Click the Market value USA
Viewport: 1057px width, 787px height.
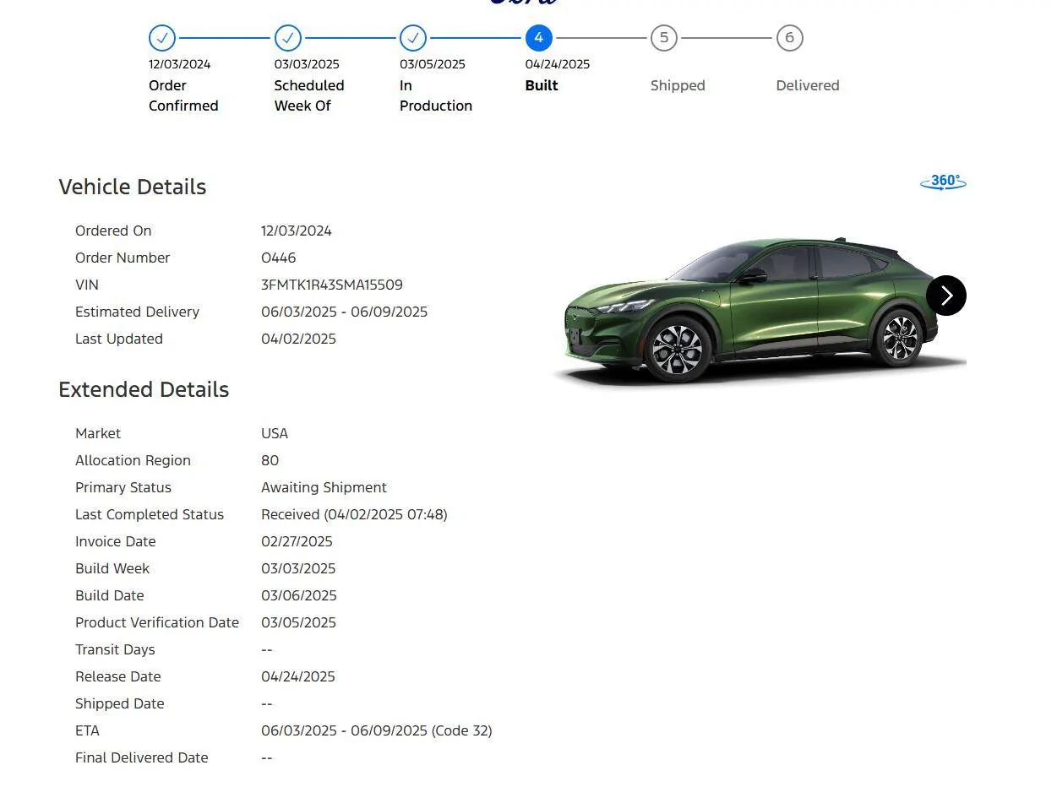click(275, 433)
